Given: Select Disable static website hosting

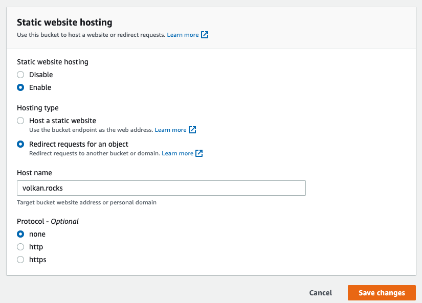Looking at the screenshot, I should (20, 75).
